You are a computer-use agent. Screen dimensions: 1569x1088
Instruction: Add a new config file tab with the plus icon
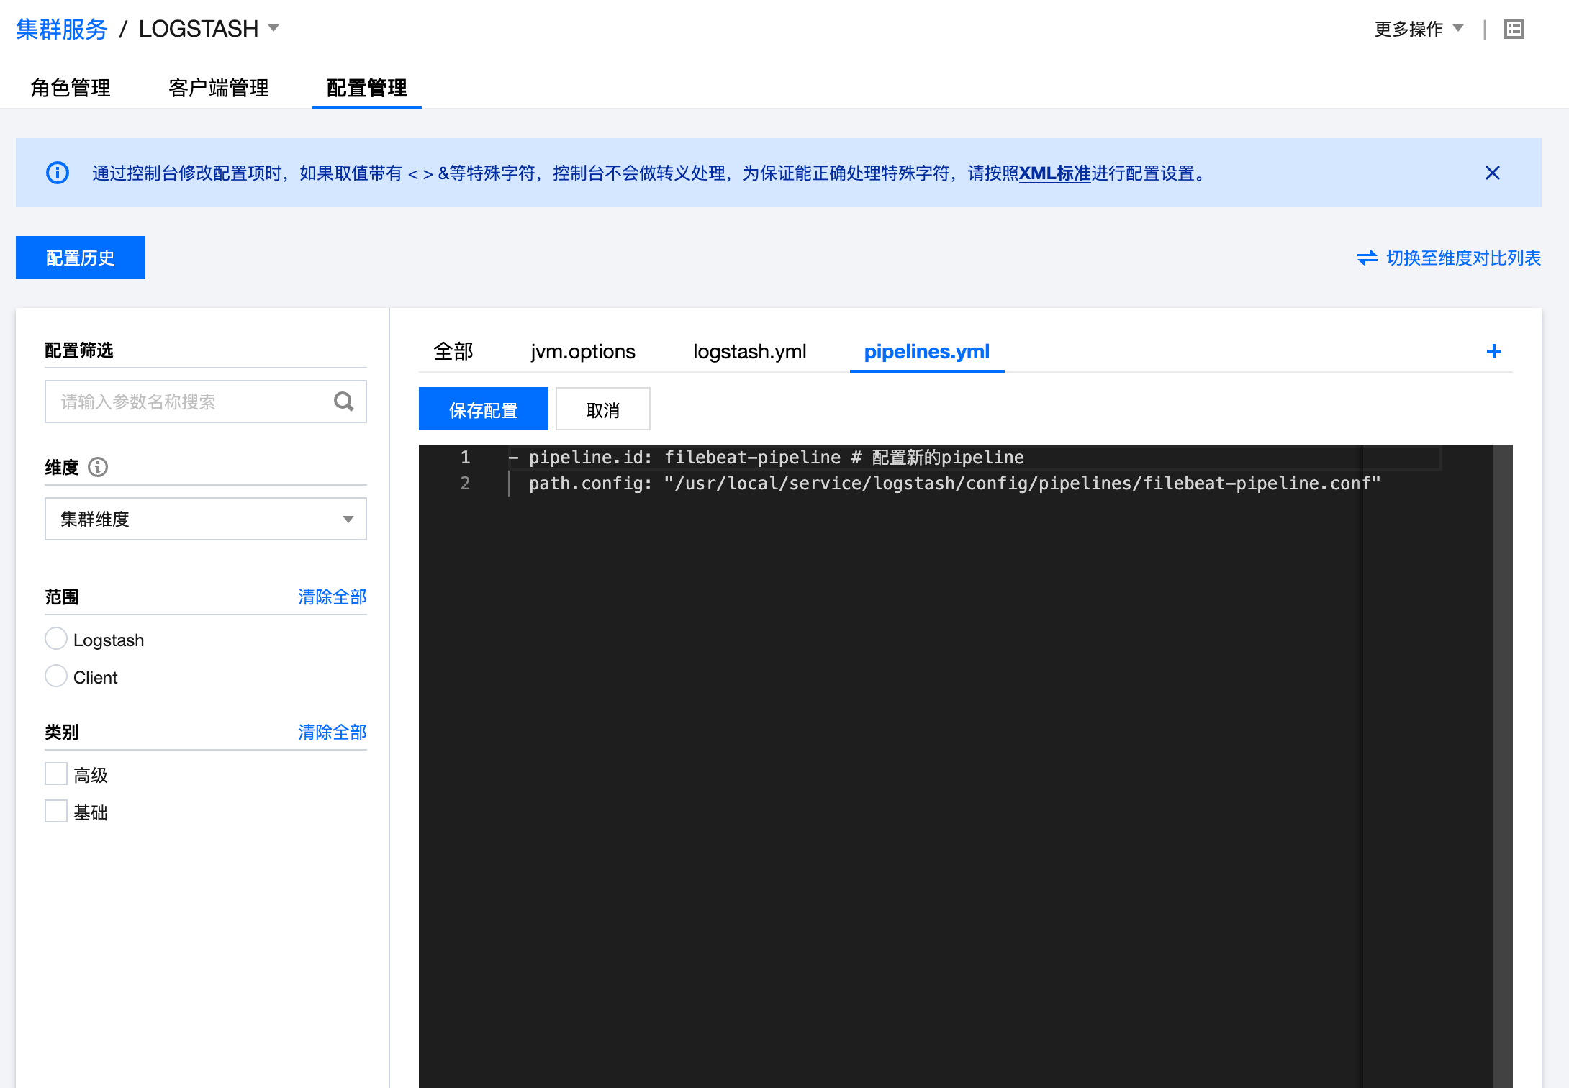(1493, 351)
